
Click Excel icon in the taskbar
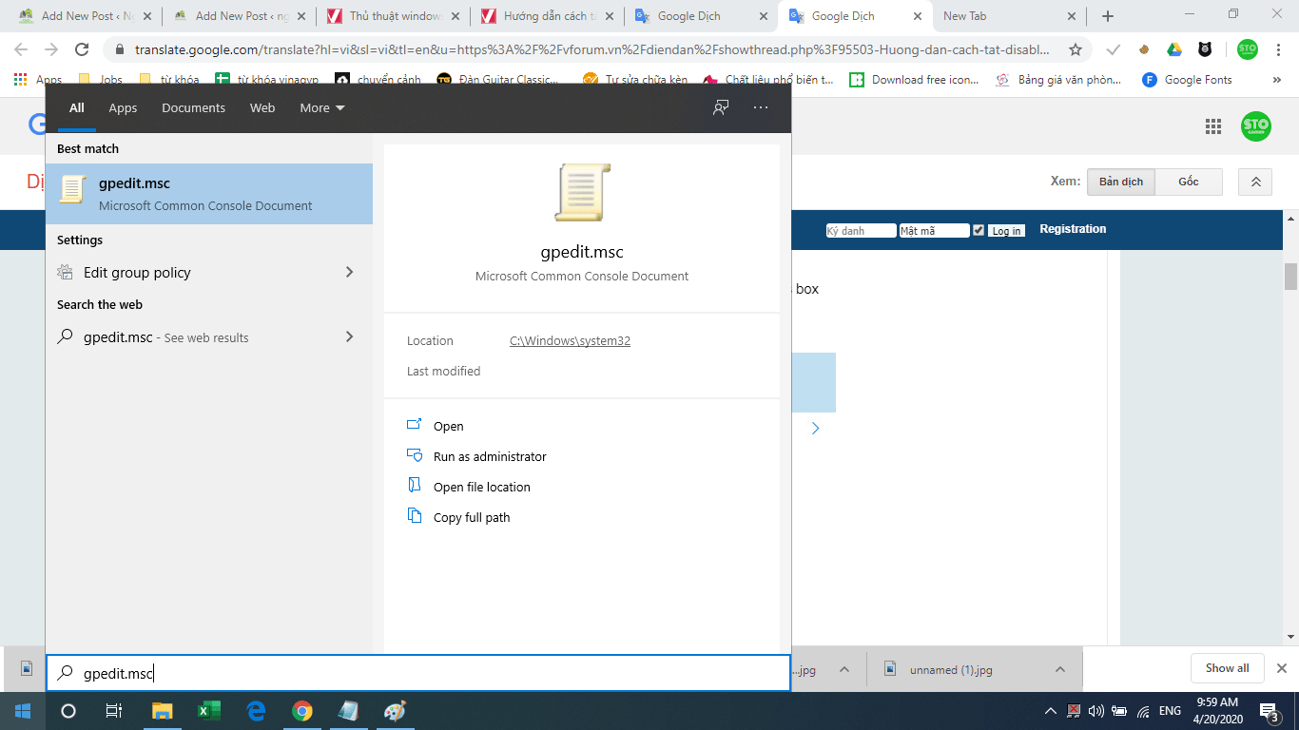[209, 710]
